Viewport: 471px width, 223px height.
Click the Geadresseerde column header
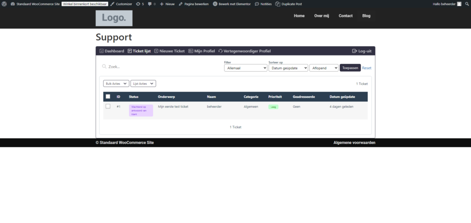pyautogui.click(x=304, y=97)
